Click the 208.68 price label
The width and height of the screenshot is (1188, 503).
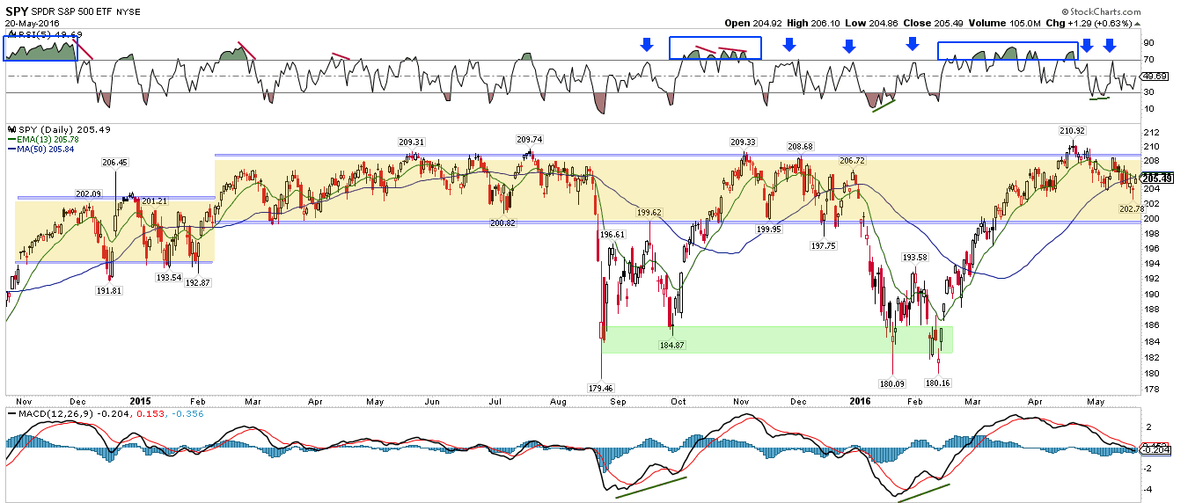tap(800, 146)
